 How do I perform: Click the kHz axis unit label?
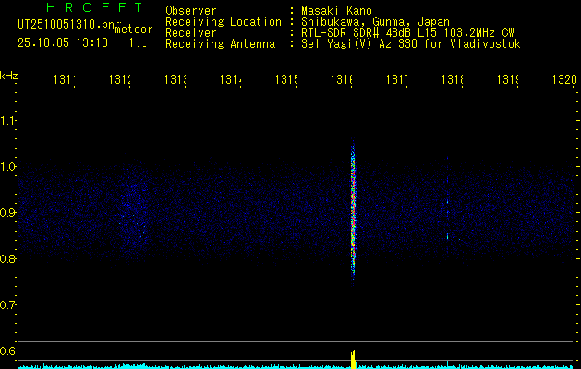click(x=9, y=75)
